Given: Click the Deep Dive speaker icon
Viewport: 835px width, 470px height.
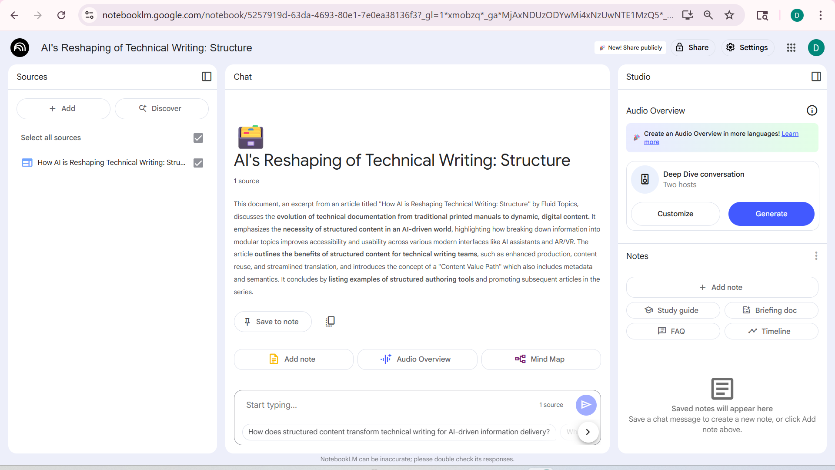Looking at the screenshot, I should [x=645, y=179].
